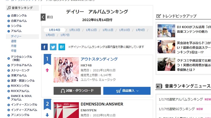Open アウトスタンディング album title link

pyautogui.click(x=99, y=59)
